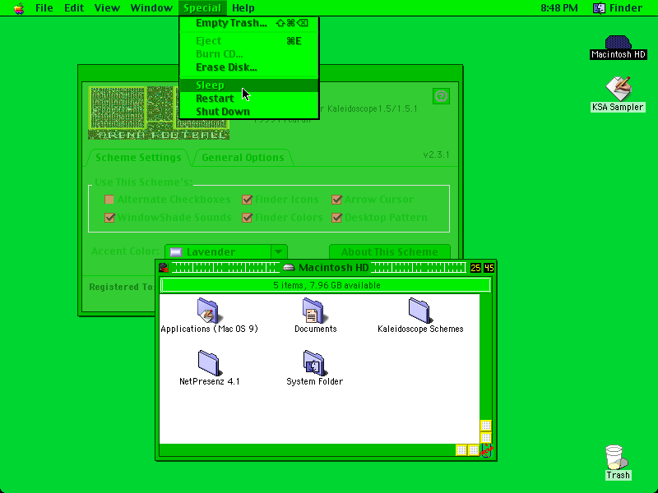Open the Window menu
The image size is (658, 493).
[151, 8]
